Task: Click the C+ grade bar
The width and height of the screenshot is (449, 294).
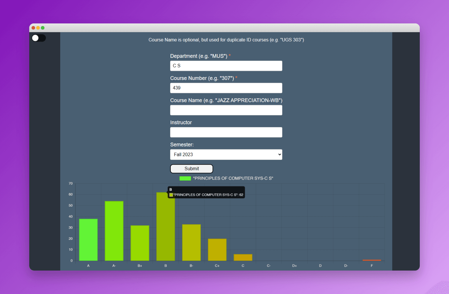Action: (x=217, y=250)
